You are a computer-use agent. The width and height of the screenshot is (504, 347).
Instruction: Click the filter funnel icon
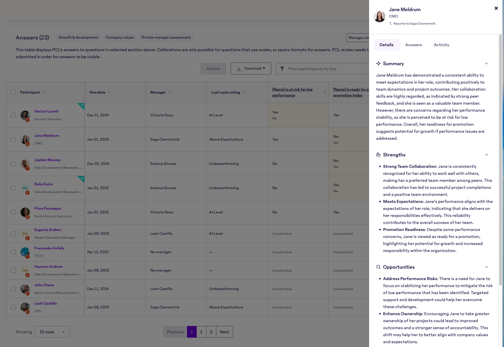282,69
